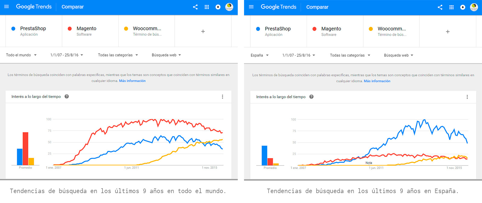Open three-dot options menu of the left chart
This screenshot has height=203, width=482.
(x=223, y=97)
